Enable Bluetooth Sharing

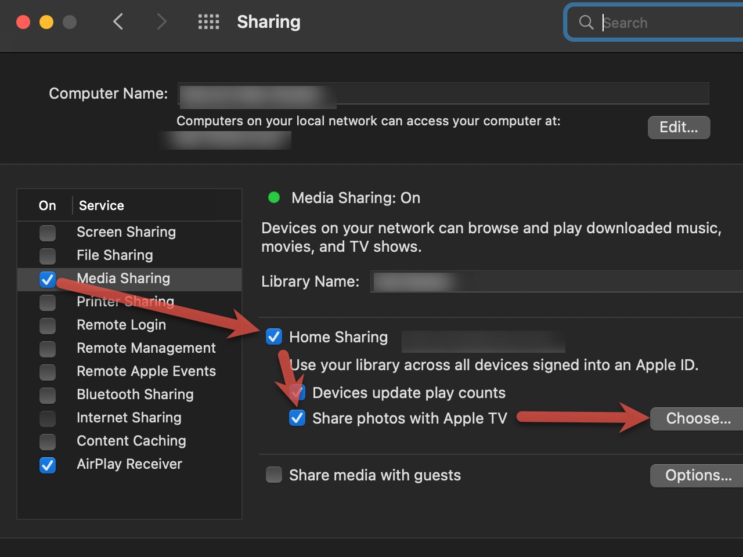click(47, 395)
